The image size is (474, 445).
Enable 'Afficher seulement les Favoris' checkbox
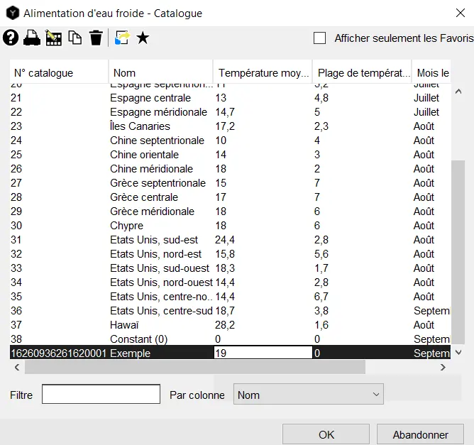click(x=320, y=38)
